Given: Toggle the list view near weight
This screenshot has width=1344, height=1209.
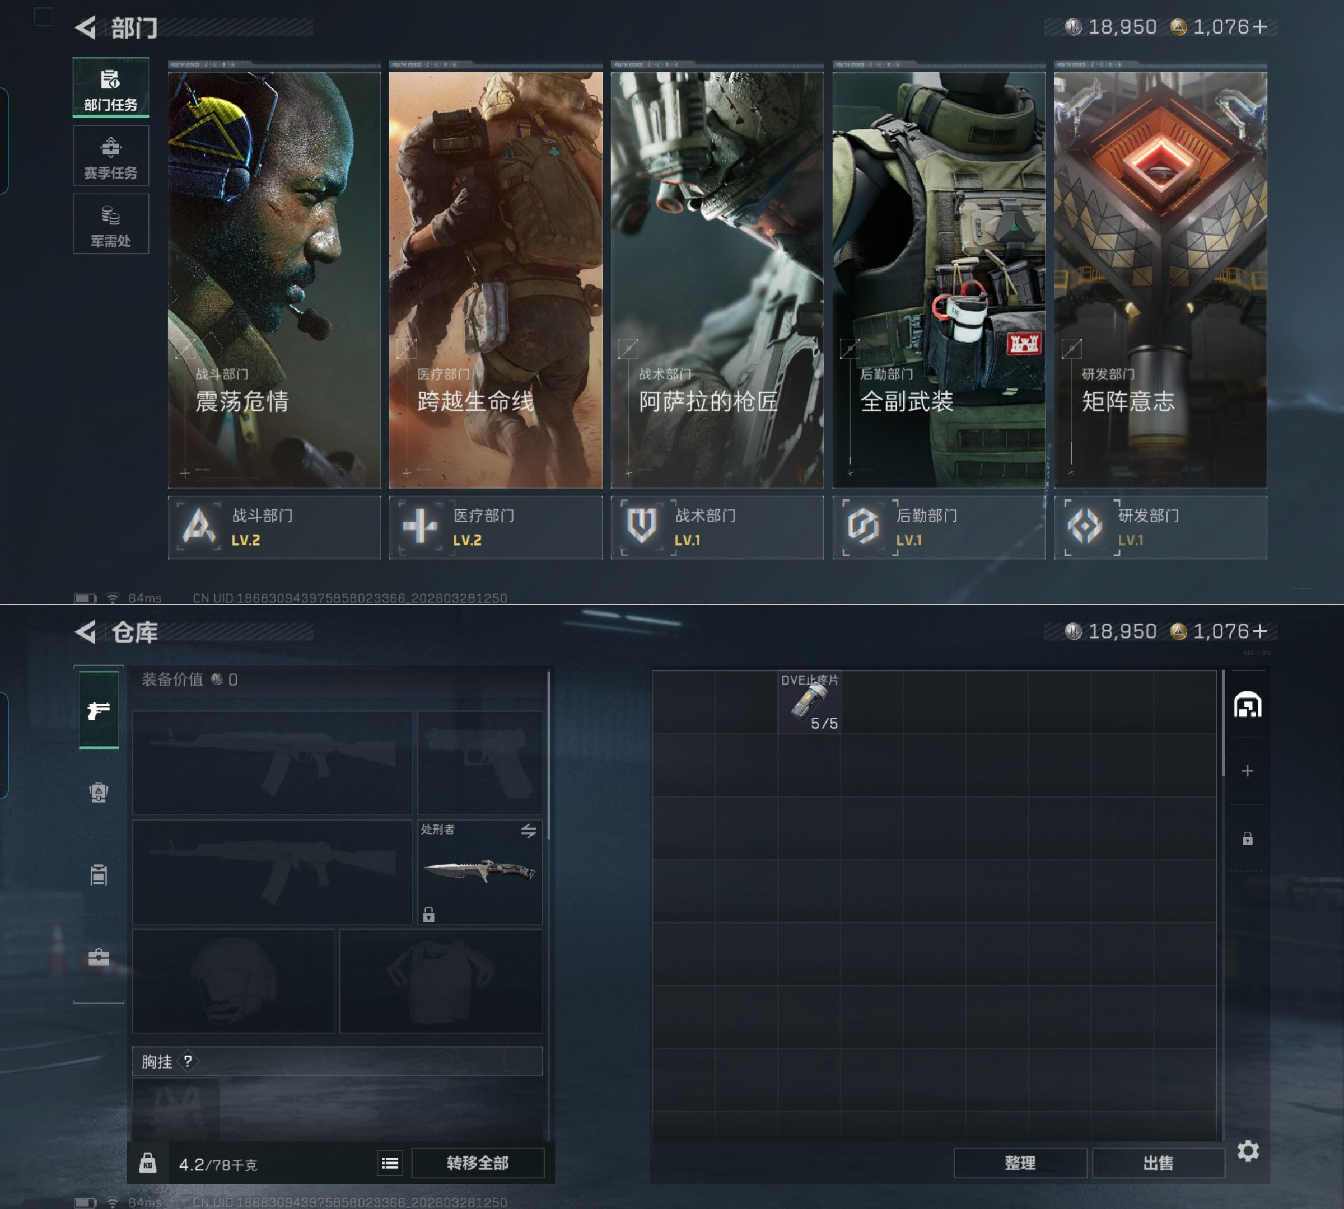Looking at the screenshot, I should pos(390,1163).
